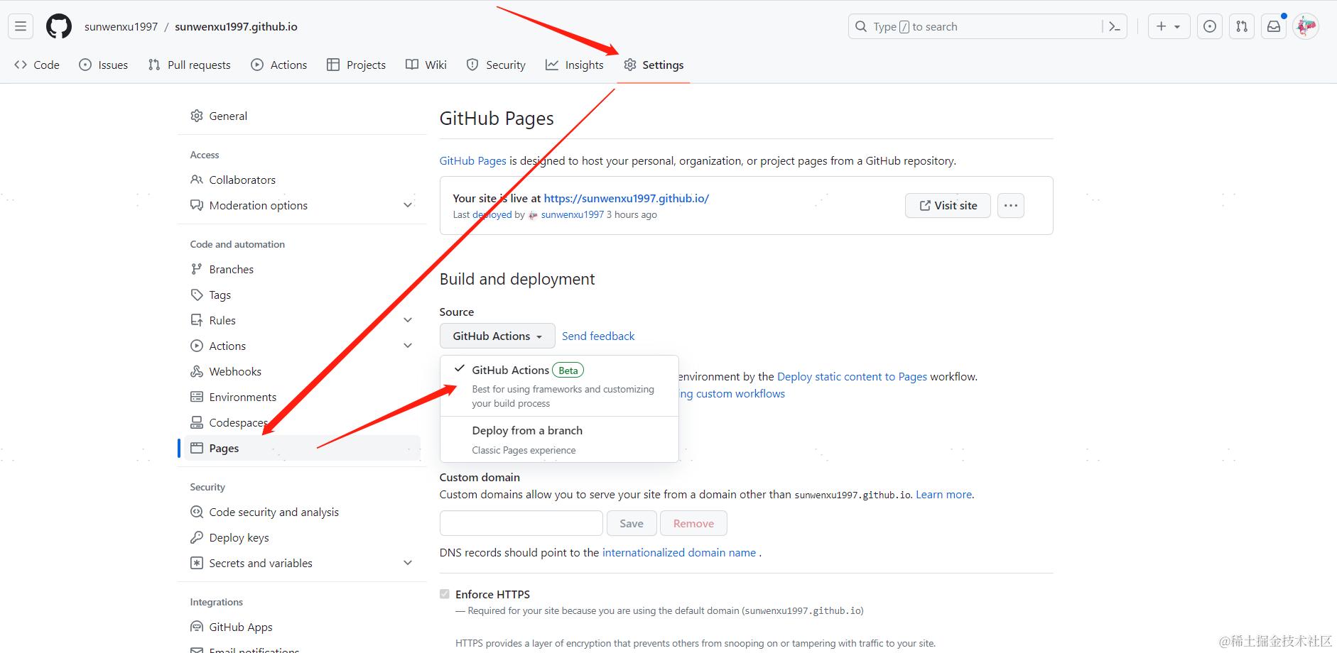
Task: Click the Branches icon in the sidebar
Action: point(197,269)
